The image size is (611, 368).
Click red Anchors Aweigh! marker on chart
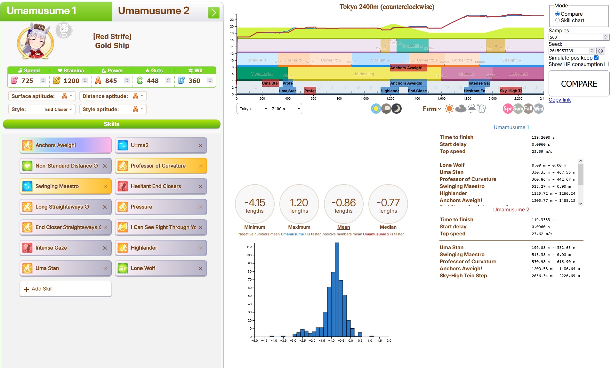point(408,68)
